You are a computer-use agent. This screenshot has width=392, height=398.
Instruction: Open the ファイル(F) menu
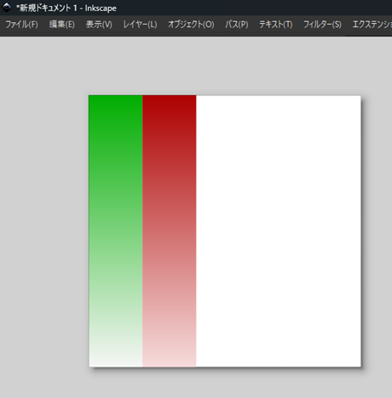coord(21,25)
